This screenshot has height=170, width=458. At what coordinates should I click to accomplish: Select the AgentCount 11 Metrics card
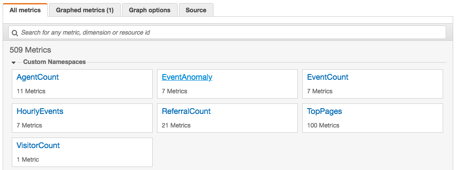pos(82,84)
